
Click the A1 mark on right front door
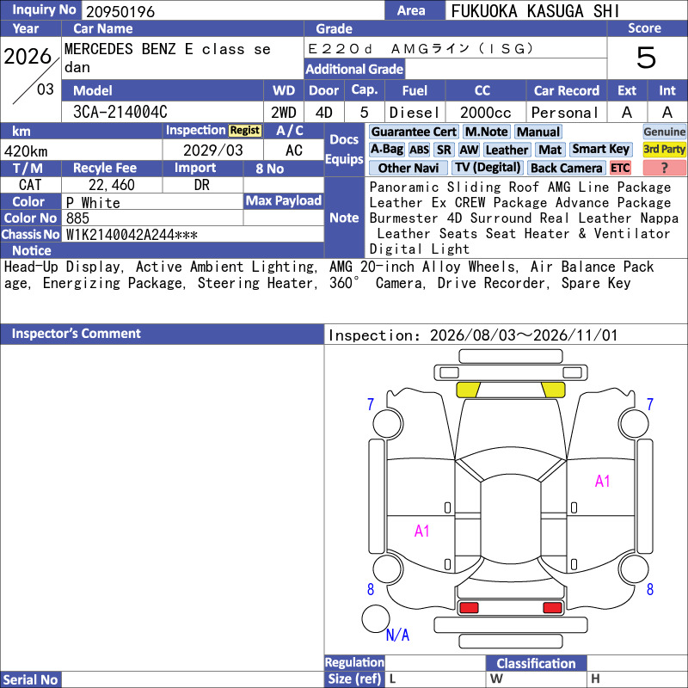click(602, 482)
